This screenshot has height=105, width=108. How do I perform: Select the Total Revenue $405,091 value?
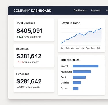tap(29, 31)
